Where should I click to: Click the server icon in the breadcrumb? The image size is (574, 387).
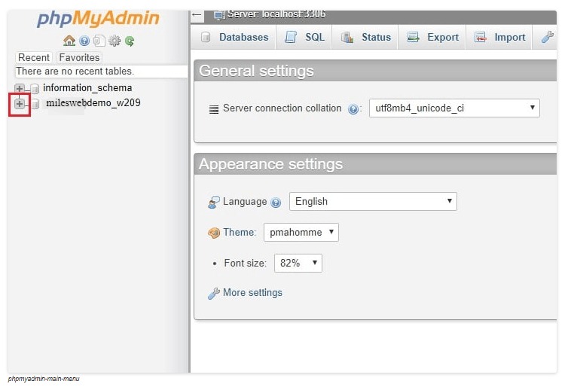pyautogui.click(x=219, y=15)
